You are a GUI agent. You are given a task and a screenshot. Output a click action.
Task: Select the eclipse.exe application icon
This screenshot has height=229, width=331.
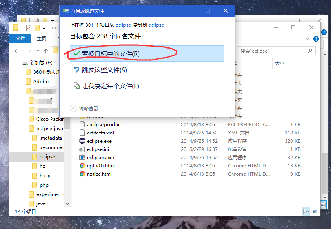click(82, 141)
